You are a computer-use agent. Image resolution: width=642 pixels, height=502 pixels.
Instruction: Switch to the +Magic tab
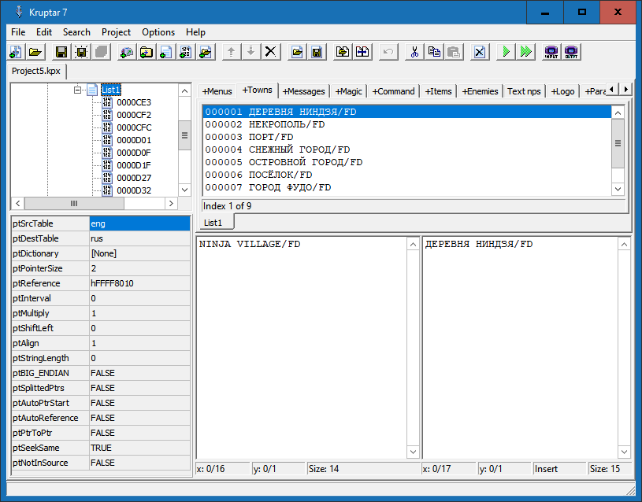click(349, 91)
